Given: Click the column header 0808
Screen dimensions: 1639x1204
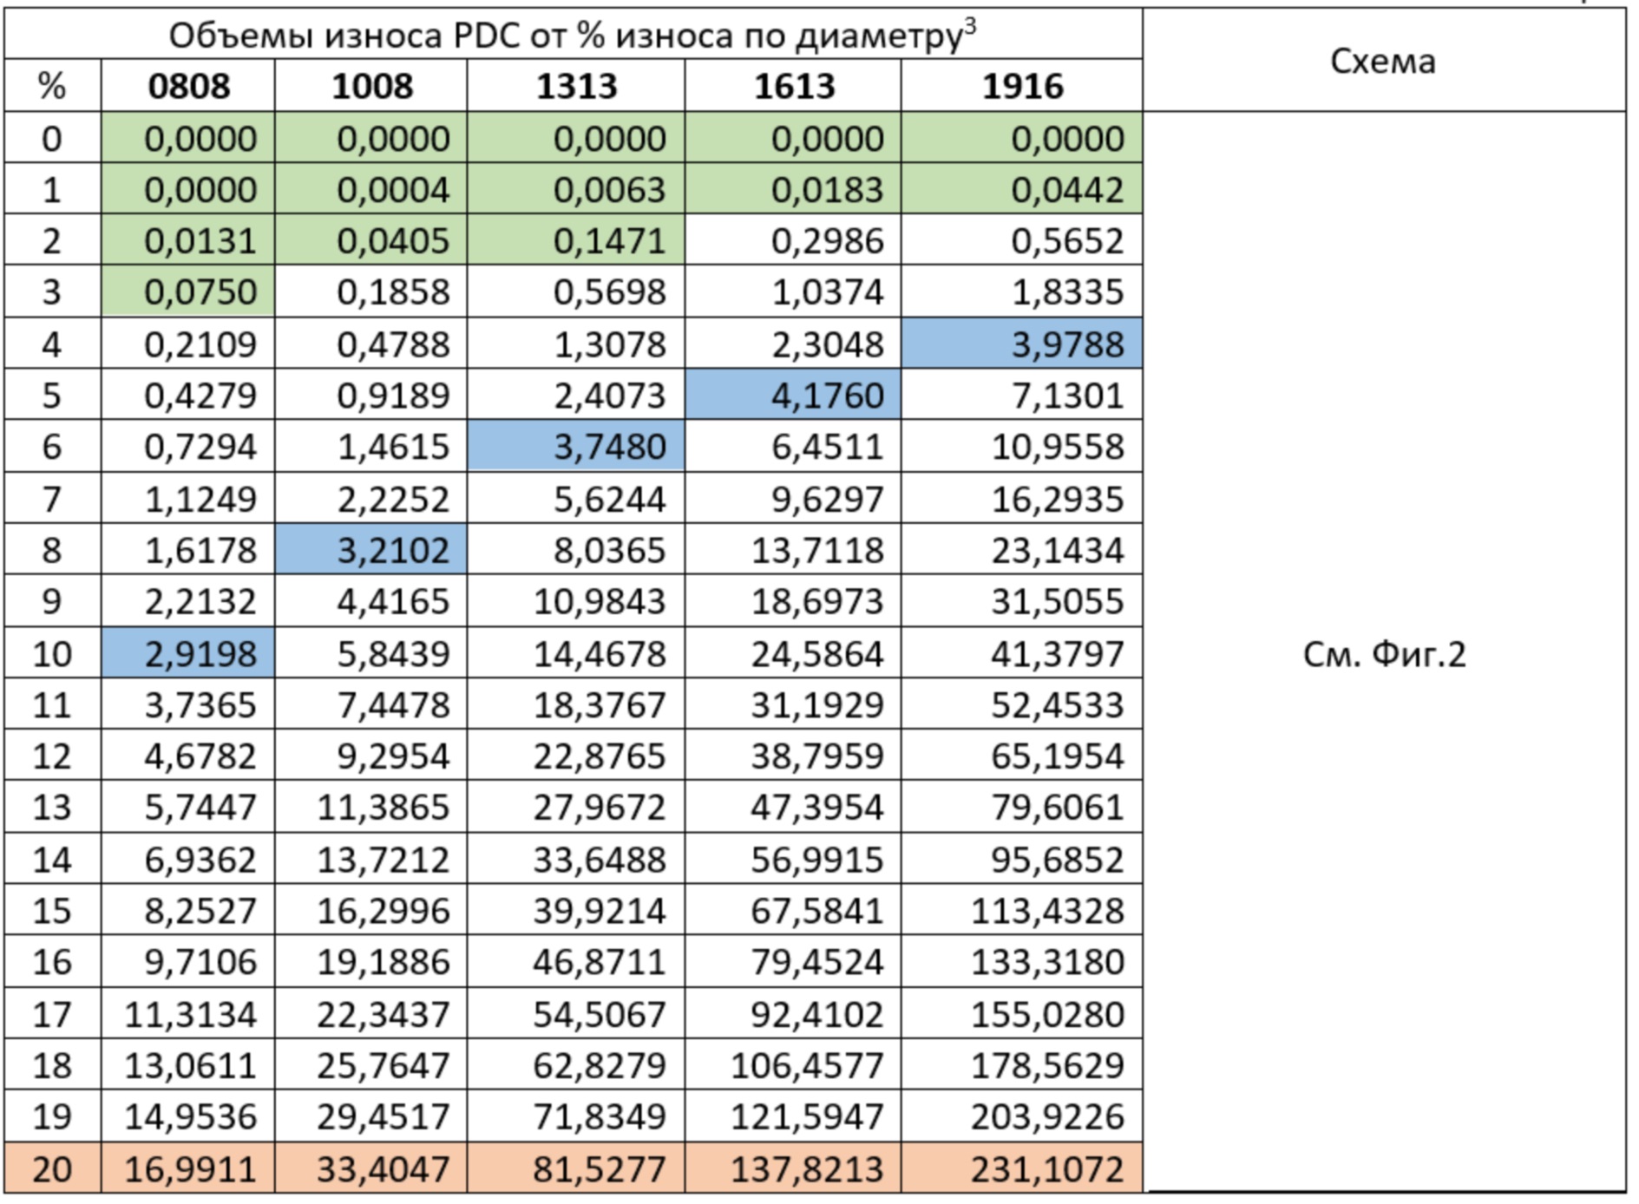Looking at the screenshot, I should [x=188, y=86].
